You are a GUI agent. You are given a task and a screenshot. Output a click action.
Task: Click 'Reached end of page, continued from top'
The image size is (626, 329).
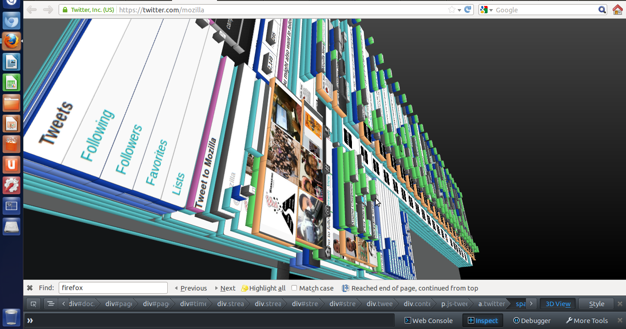pyautogui.click(x=415, y=288)
